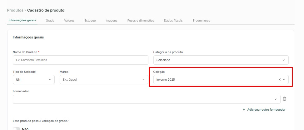
Task: Toggle the grade variation switch
Action: pos(17,129)
